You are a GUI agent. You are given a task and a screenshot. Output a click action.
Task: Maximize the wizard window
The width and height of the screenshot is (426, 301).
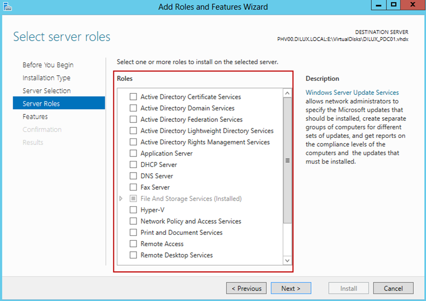[393, 5]
